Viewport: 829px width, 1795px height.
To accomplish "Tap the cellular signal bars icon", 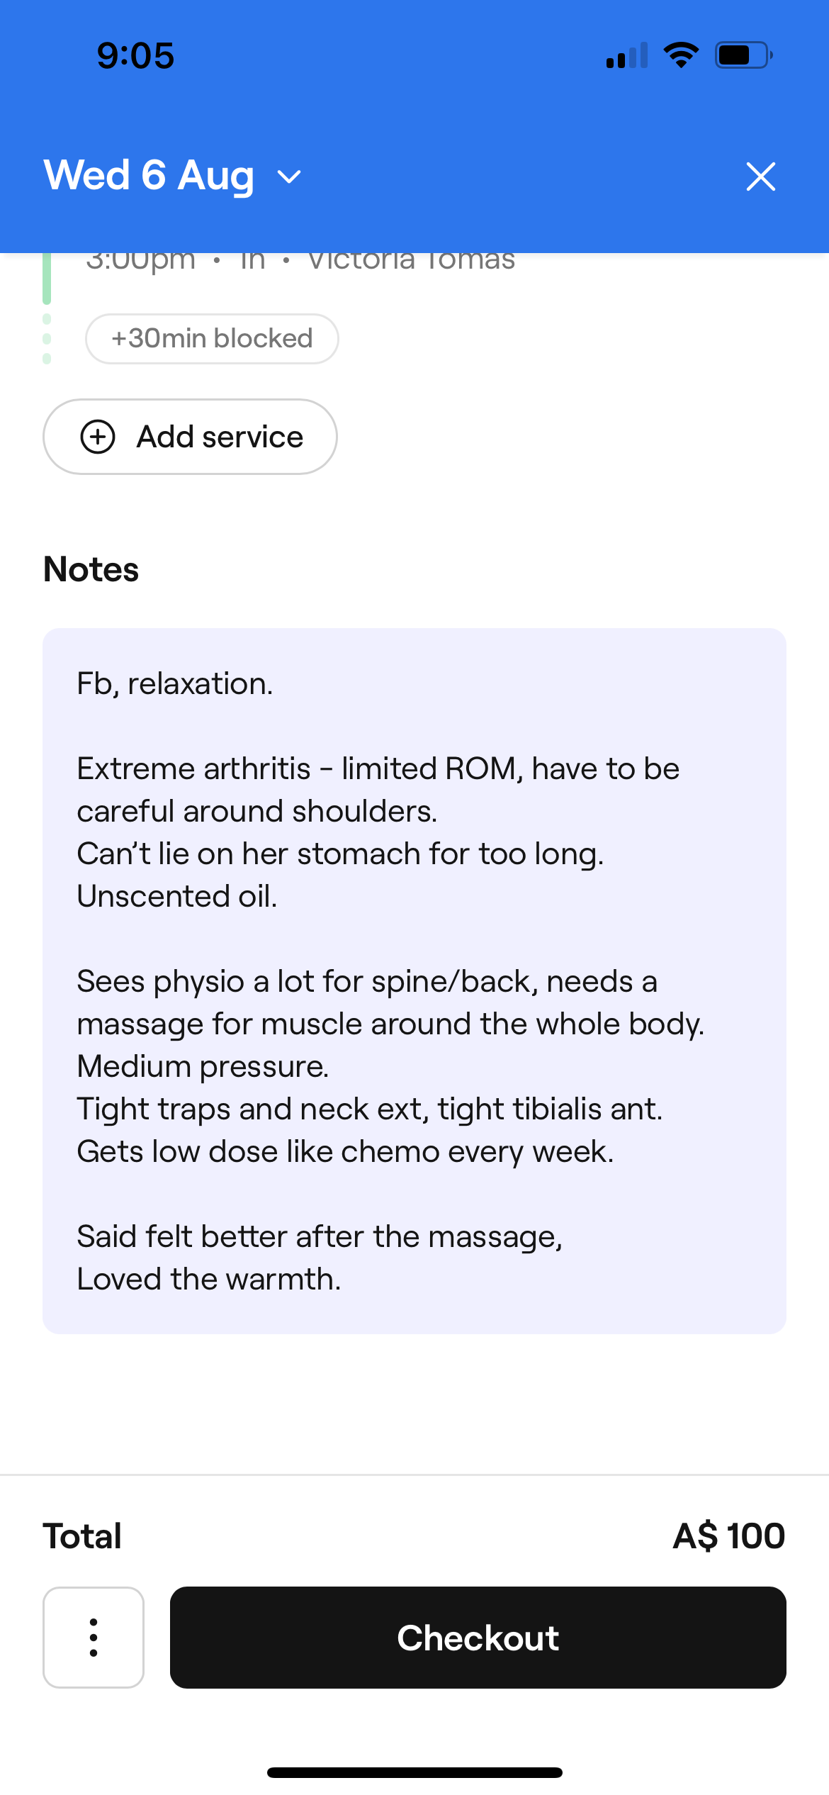I will [627, 56].
